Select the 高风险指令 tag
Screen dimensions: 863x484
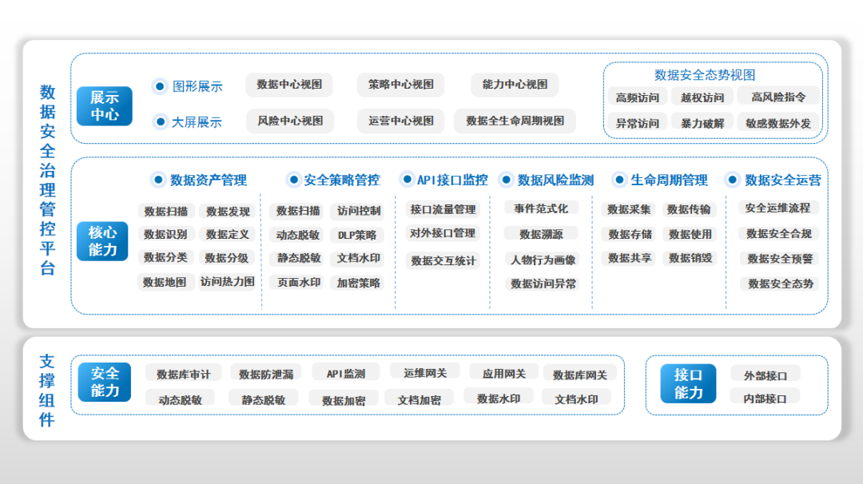(x=778, y=97)
